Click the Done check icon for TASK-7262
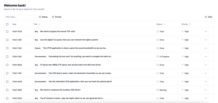Viewport: 218px width, 103px height. pos(157,48)
